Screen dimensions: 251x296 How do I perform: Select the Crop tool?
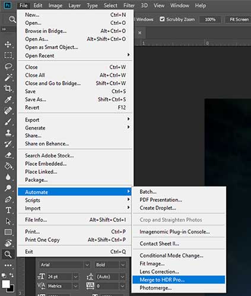click(x=8, y=88)
